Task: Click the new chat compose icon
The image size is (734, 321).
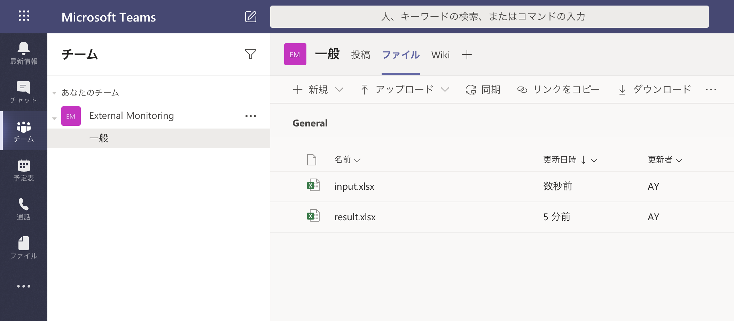Action: (251, 17)
